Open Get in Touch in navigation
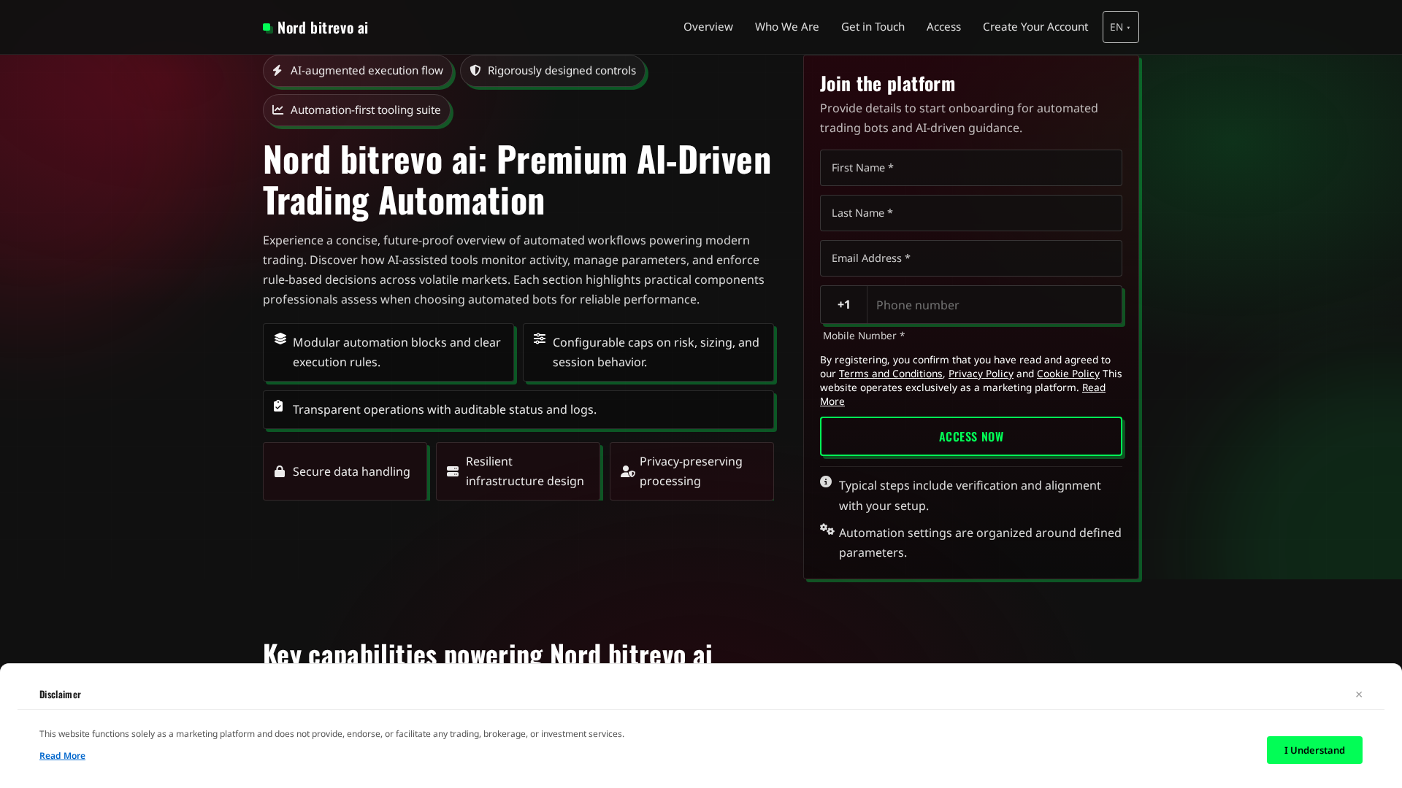This screenshot has width=1402, height=788. (873, 27)
